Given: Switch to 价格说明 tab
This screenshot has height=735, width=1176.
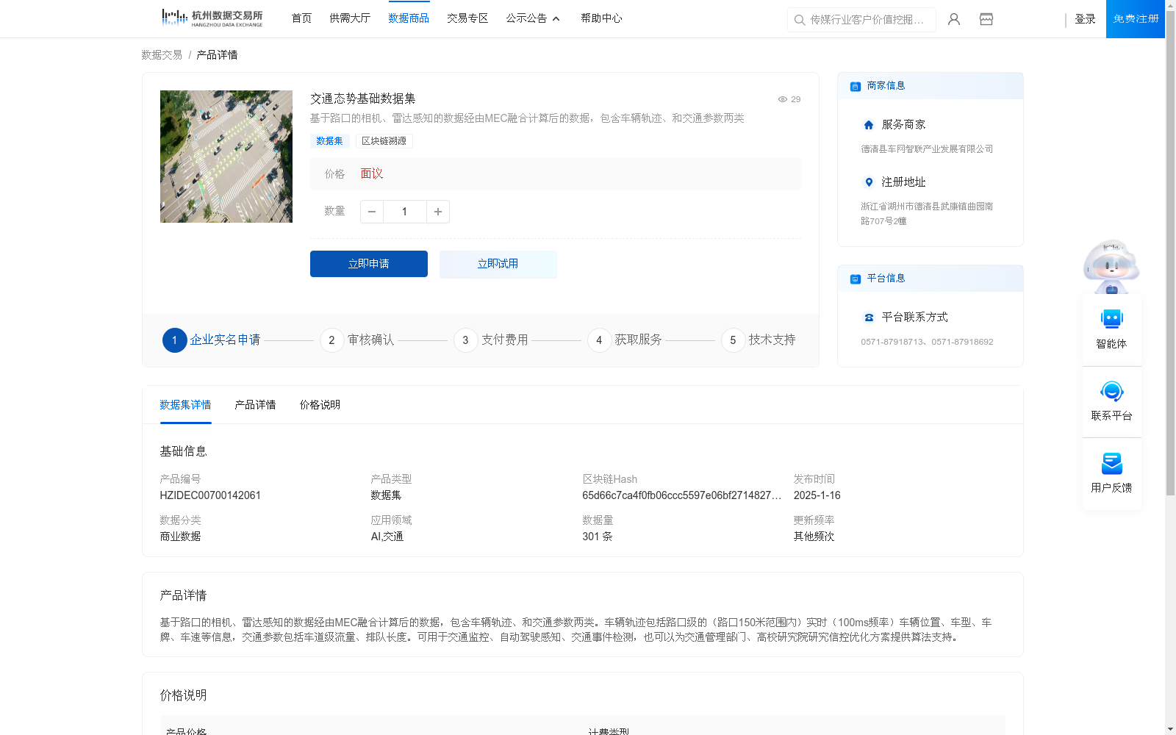Looking at the screenshot, I should click(320, 405).
